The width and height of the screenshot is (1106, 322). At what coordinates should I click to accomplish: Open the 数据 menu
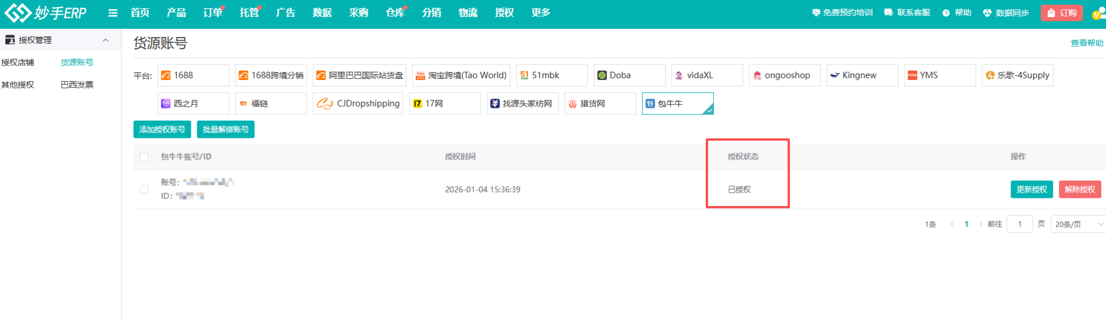coord(323,12)
